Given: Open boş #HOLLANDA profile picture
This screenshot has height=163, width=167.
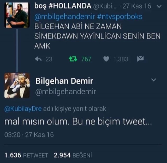Looking at the screenshot, I should 17,15.
